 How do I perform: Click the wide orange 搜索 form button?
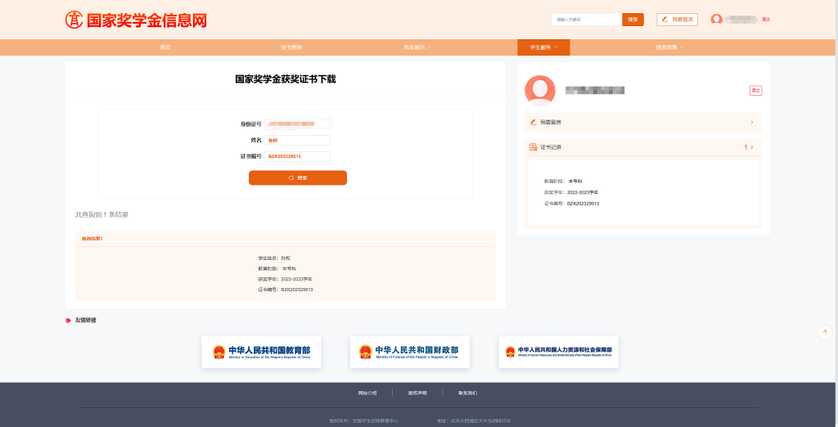pyautogui.click(x=298, y=178)
